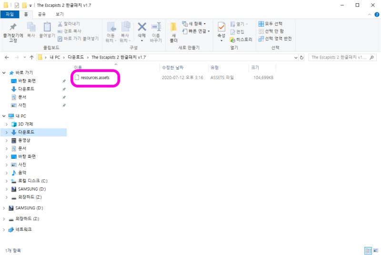
Task: Open pinned 사진 under quick access
Action: pos(22,105)
